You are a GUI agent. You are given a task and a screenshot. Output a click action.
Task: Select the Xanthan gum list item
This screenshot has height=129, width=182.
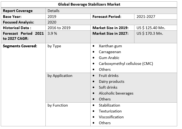pyautogui.click(x=110, y=46)
